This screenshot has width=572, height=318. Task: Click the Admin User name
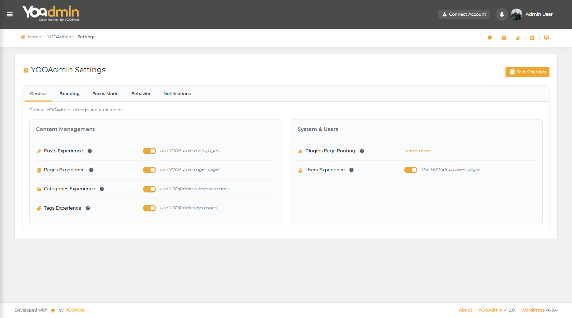point(539,14)
